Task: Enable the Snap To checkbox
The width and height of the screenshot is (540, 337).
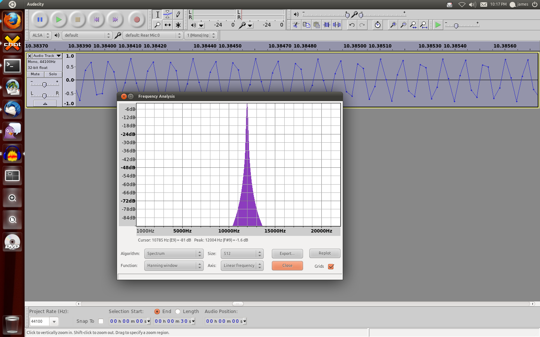Action: 100,321
